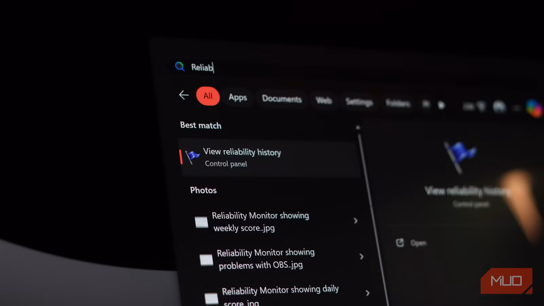Click the Open link in the preview pane
The height and width of the screenshot is (306, 544).
tap(418, 243)
